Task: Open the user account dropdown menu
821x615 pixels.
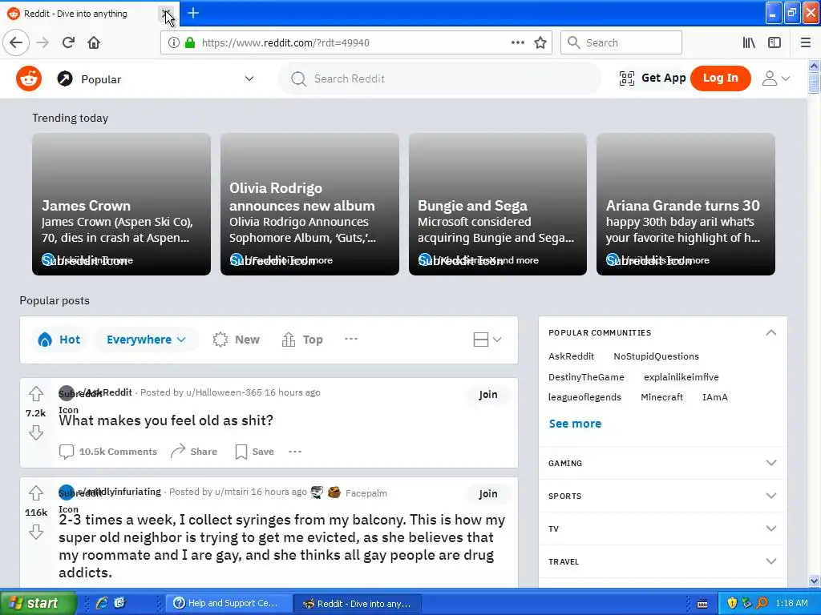Action: point(775,78)
